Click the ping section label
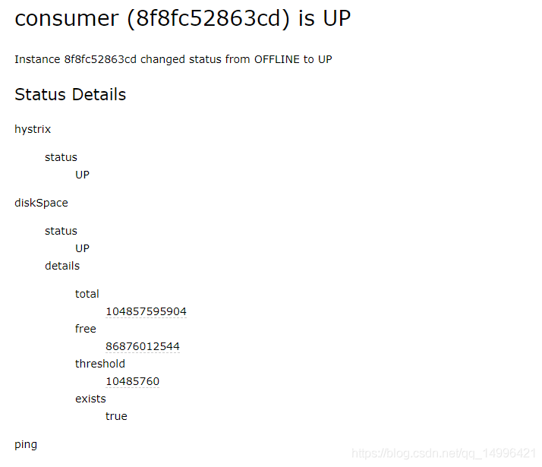The height and width of the screenshot is (467, 542). [26, 444]
